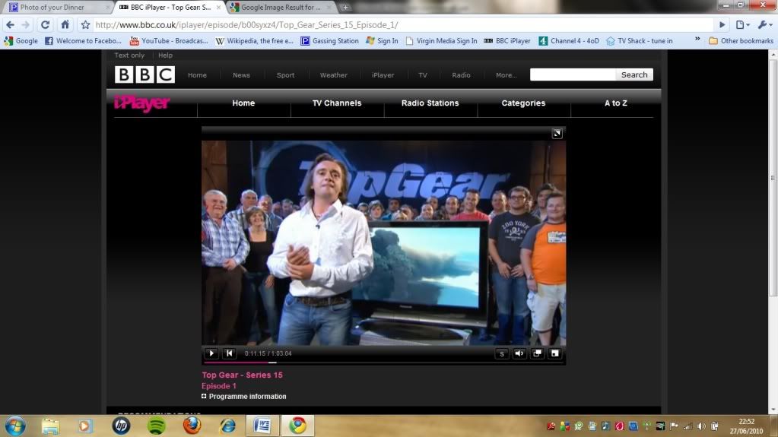778x437 pixels.
Task: Reload the page in Chrome
Action: 45,24
